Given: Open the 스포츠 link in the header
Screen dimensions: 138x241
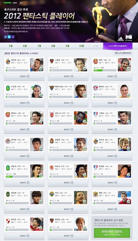Looking at the screenshot, I should point(15,3).
